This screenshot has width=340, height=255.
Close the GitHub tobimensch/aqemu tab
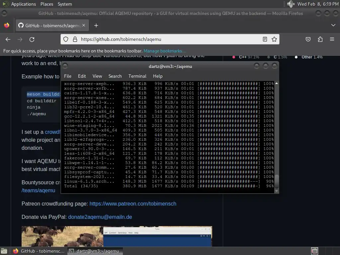click(x=84, y=25)
